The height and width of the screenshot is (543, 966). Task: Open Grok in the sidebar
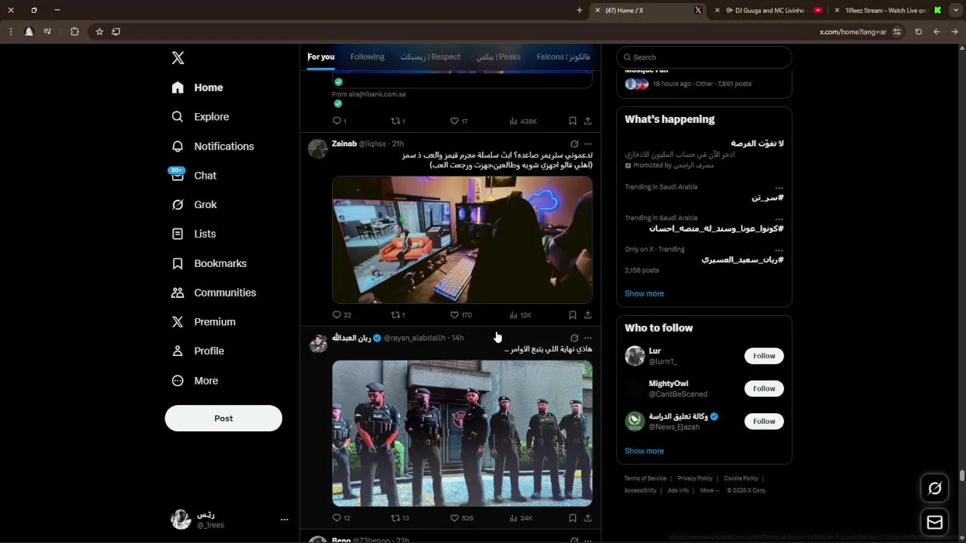(195, 204)
